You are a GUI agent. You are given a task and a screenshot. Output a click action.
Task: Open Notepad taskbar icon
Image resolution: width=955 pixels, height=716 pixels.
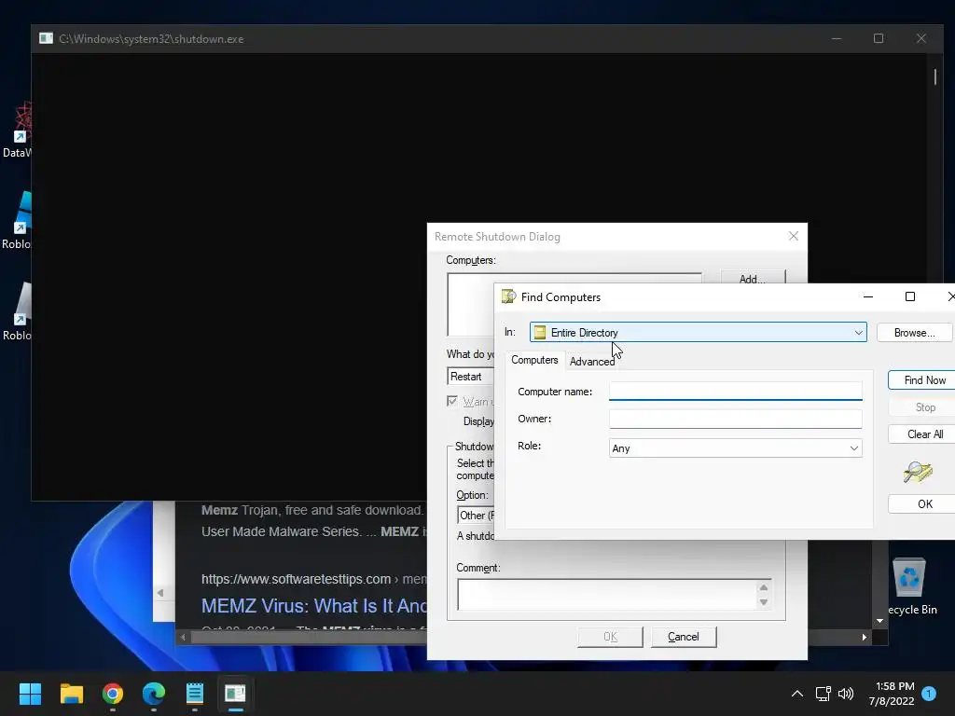tap(195, 694)
